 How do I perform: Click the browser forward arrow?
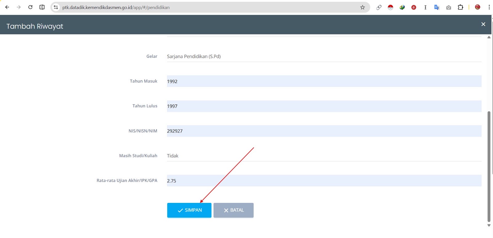coord(19,7)
